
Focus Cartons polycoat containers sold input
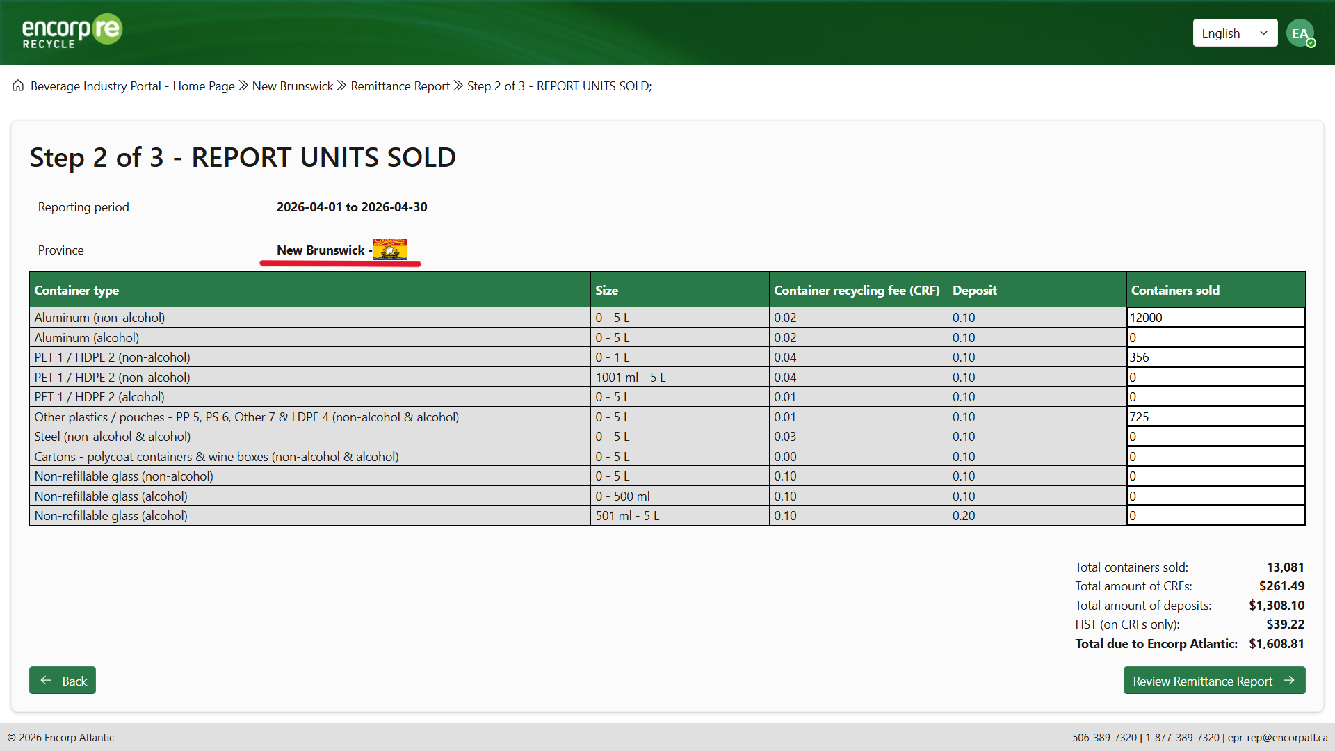[x=1215, y=456]
